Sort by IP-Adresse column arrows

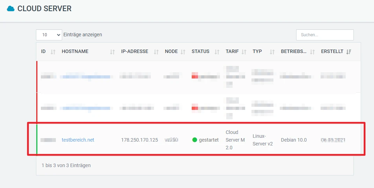point(156,52)
